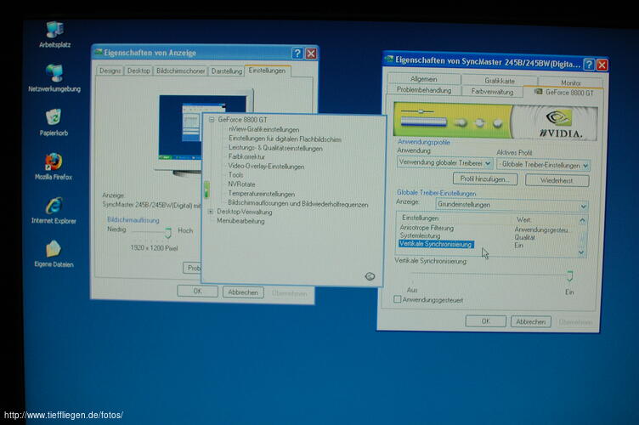Click the round icon at the bottom of the NVIDIA tree popup

(370, 276)
